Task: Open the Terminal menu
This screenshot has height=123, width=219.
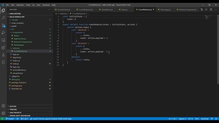Action: pyautogui.click(x=46, y=5)
